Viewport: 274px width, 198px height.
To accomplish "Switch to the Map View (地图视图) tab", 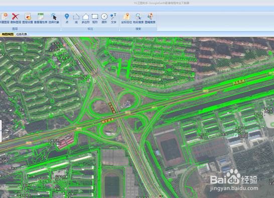I will pos(7,34).
